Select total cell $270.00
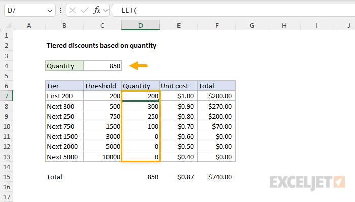This screenshot has height=202, width=355. [x=217, y=106]
